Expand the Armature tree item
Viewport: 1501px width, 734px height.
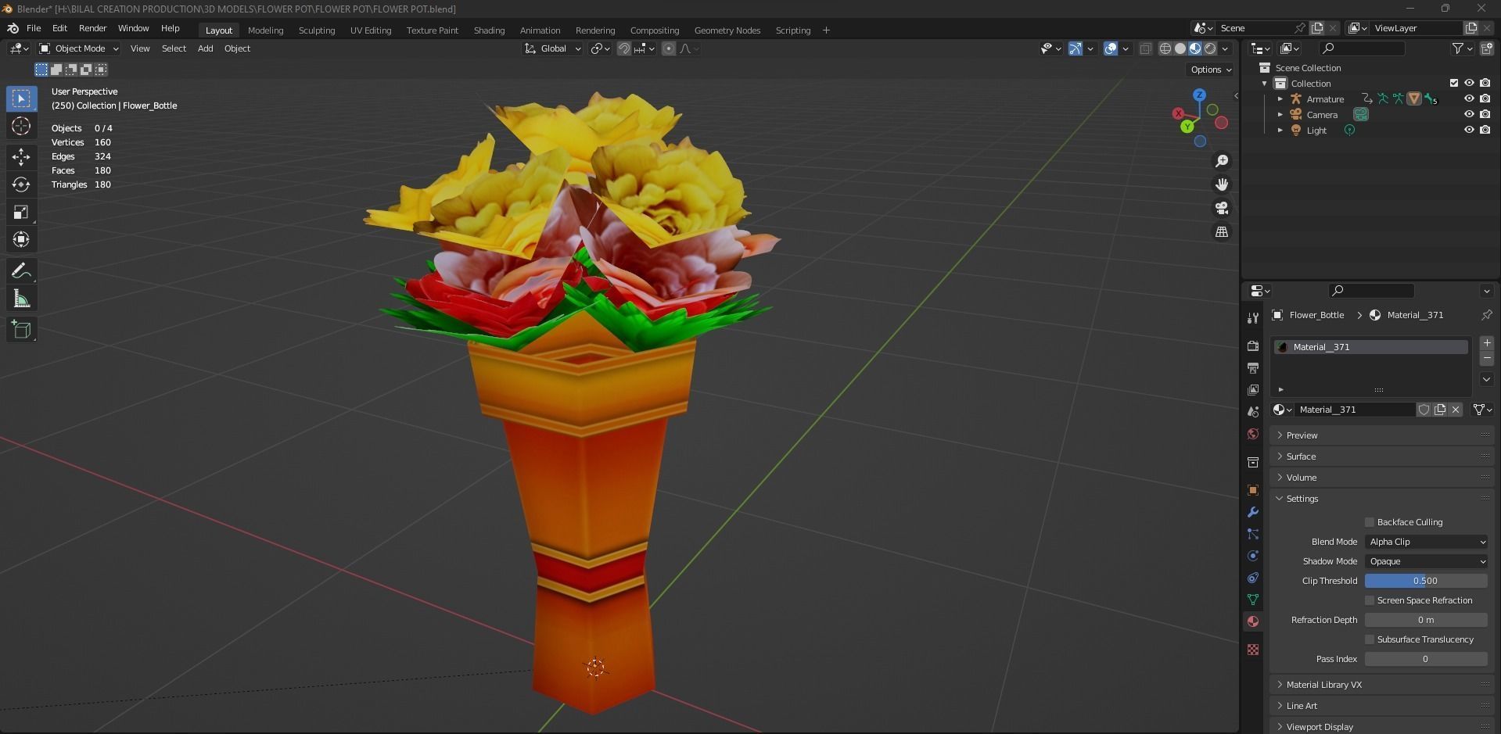click(1280, 99)
